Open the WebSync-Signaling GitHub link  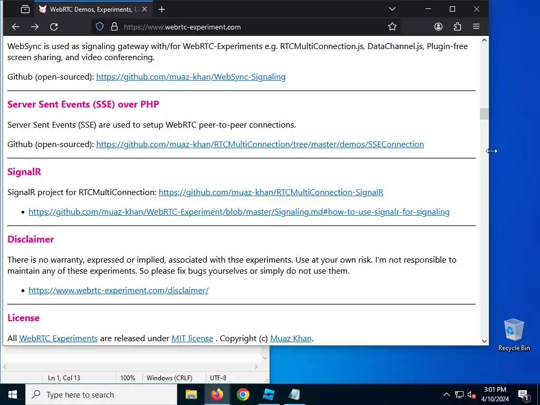tap(191, 77)
